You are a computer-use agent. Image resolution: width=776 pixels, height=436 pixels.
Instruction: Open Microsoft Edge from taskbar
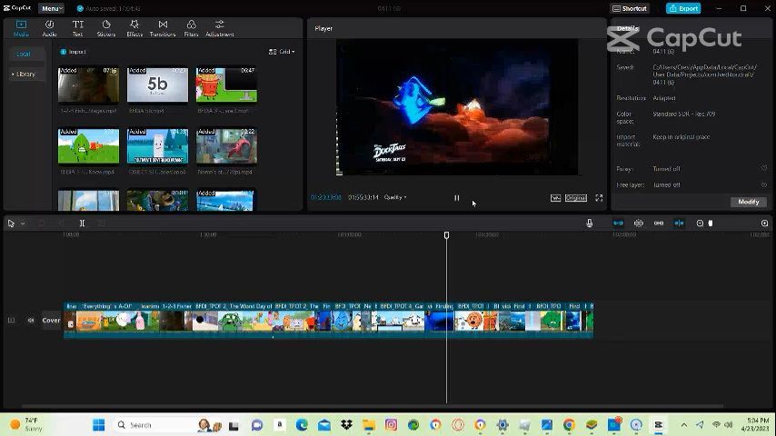tap(302, 424)
